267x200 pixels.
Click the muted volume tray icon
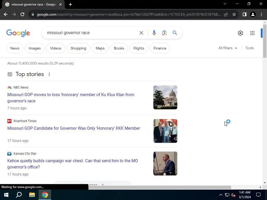coord(233,195)
